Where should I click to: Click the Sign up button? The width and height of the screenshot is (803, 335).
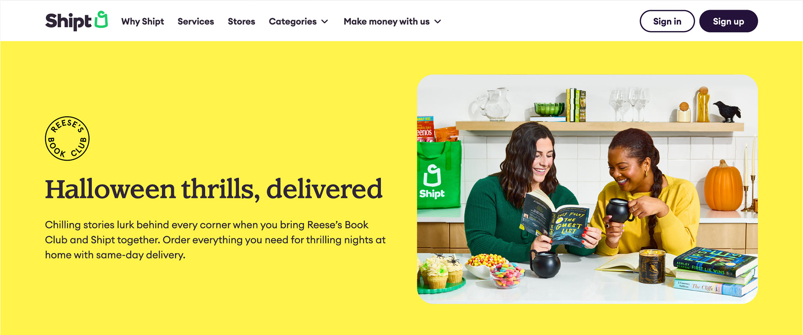pos(728,21)
